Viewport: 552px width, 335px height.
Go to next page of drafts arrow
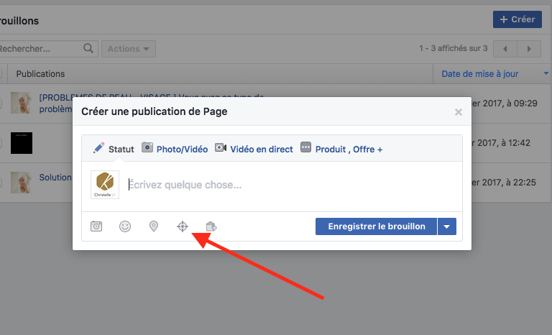click(530, 49)
